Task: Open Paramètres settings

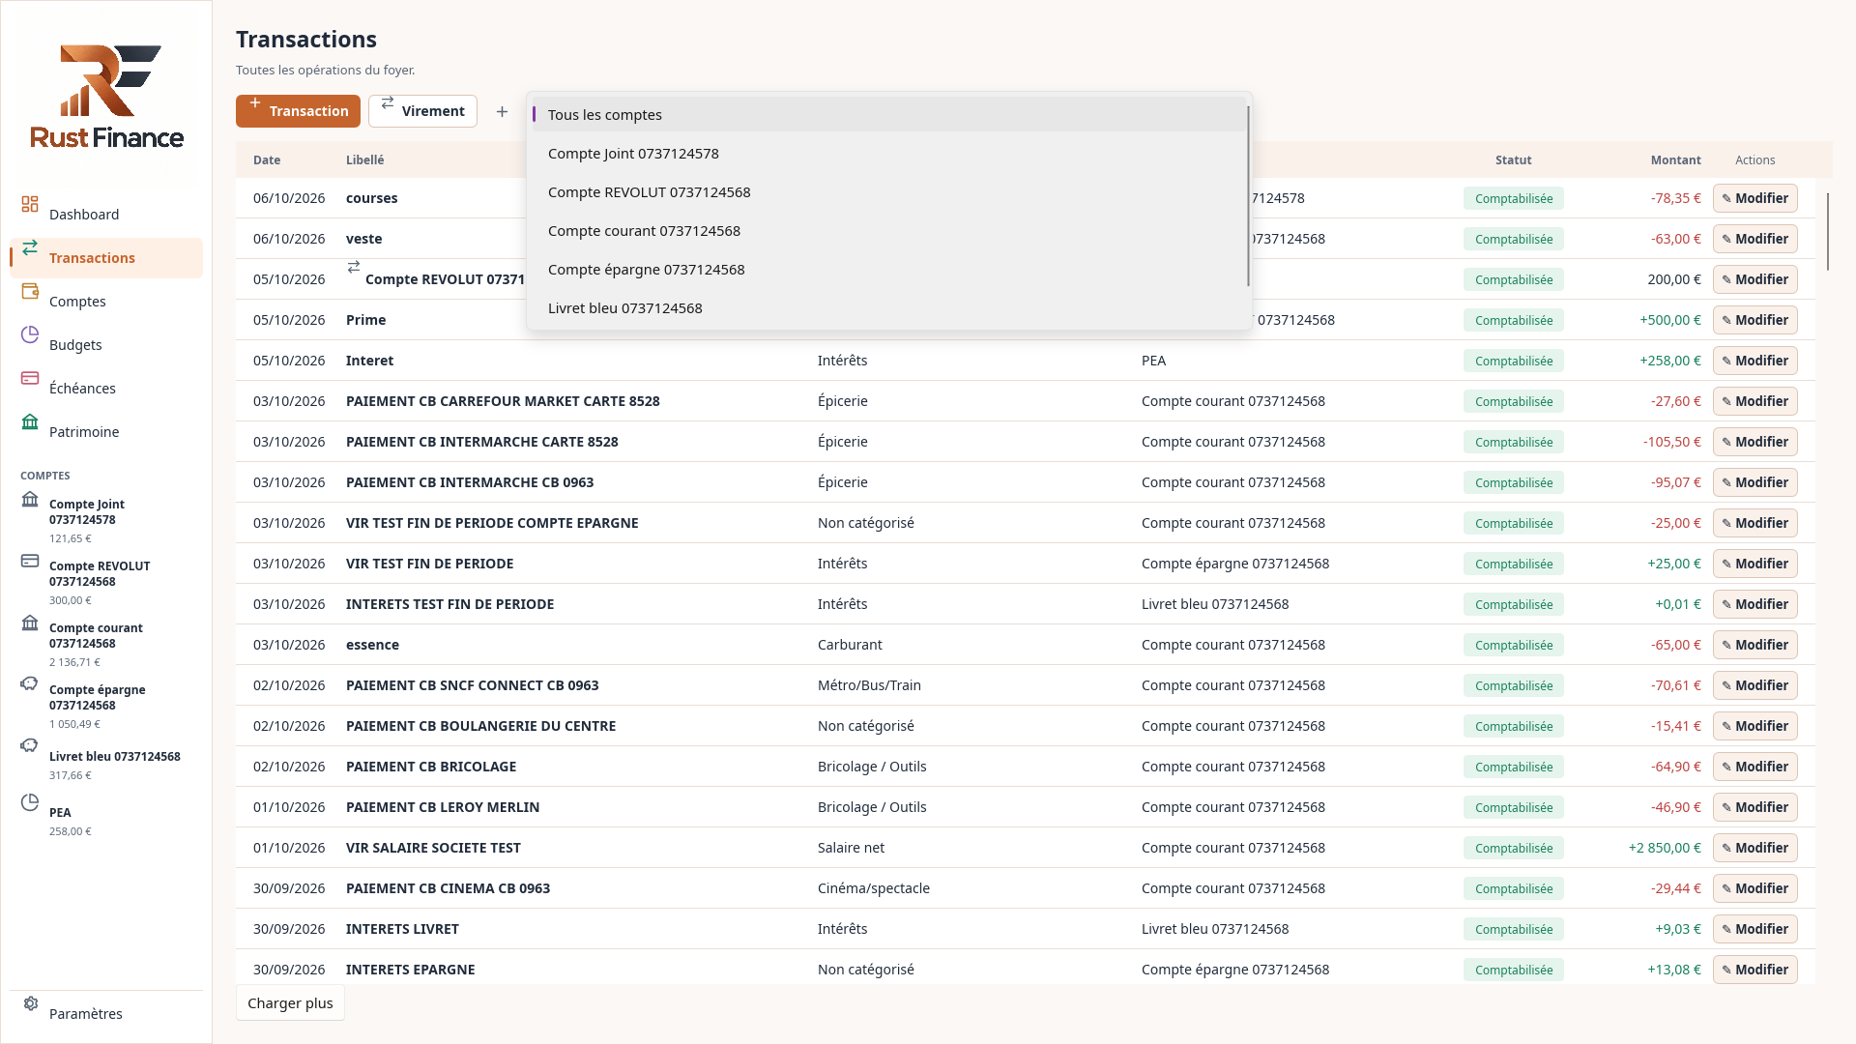Action: click(106, 1014)
